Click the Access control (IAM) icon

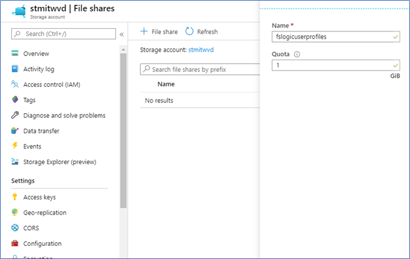pos(15,84)
